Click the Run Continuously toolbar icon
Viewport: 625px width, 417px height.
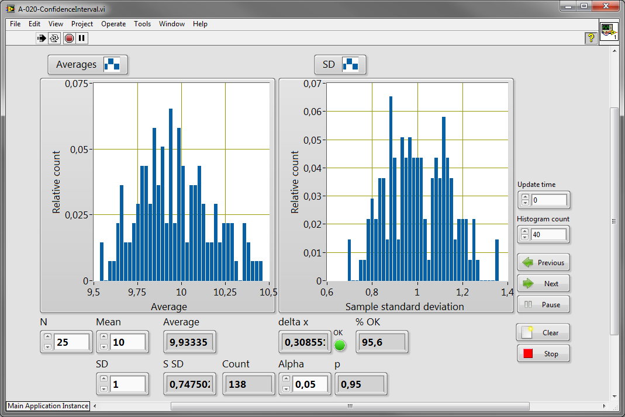[x=54, y=38]
